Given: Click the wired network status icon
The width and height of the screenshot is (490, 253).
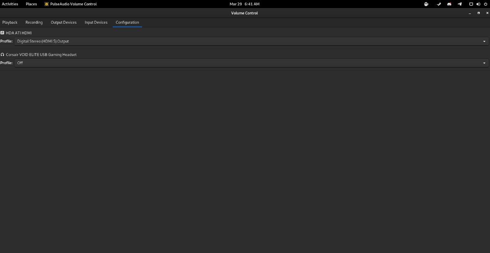Looking at the screenshot, I should (x=471, y=4).
